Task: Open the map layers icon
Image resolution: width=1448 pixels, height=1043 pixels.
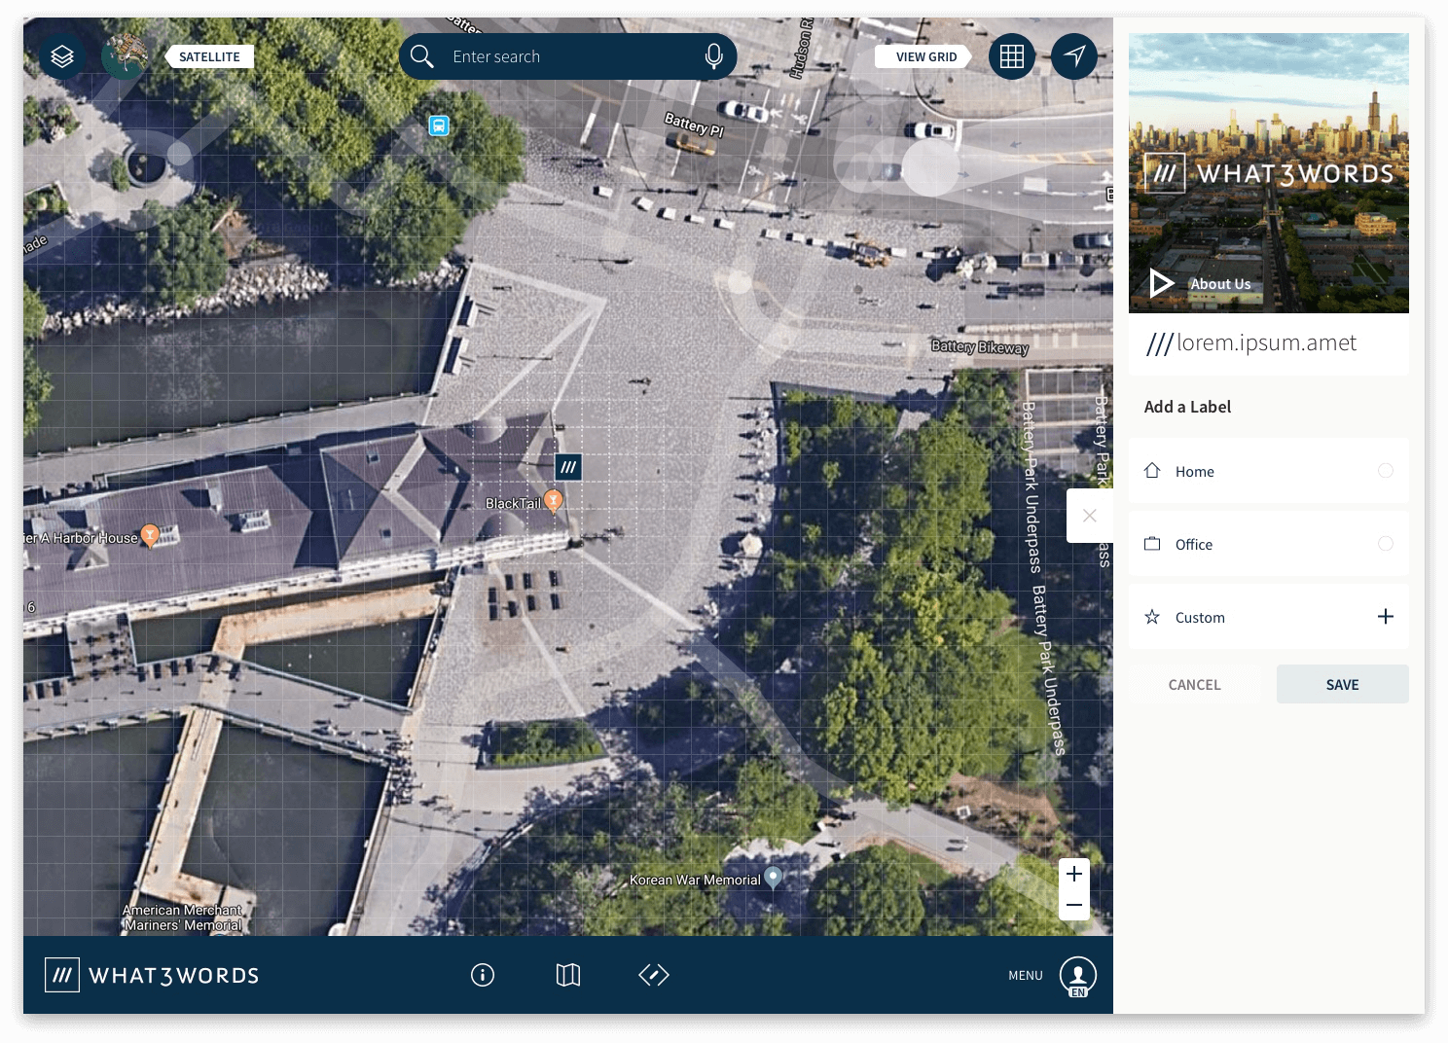Action: (x=62, y=56)
